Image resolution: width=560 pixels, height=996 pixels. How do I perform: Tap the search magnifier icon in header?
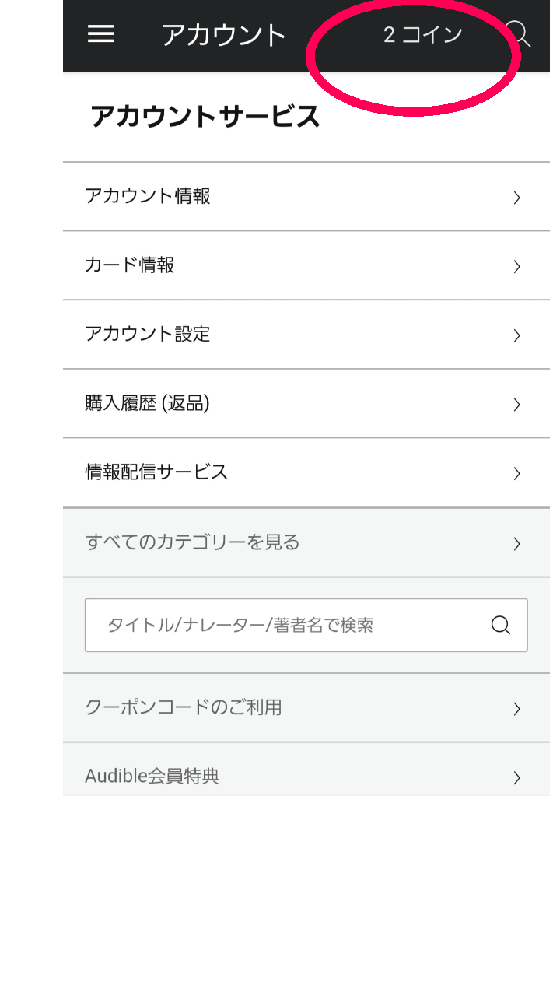pos(519,34)
